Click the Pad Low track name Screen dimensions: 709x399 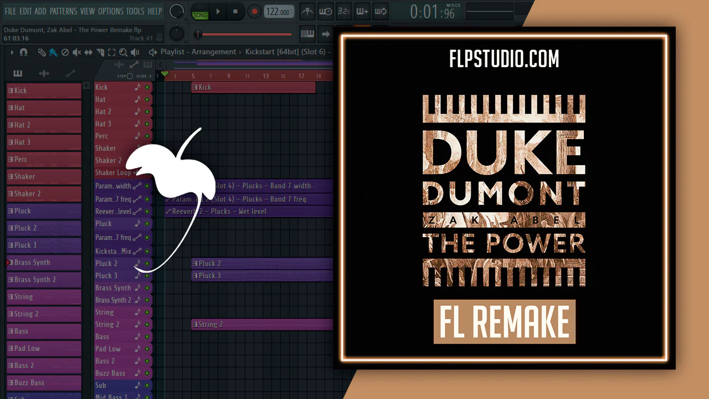click(x=108, y=349)
